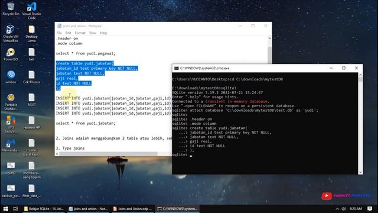Image resolution: width=378 pixels, height=213 pixels.
Task: Click cmd window scrollbar down arrow
Action: point(360,172)
